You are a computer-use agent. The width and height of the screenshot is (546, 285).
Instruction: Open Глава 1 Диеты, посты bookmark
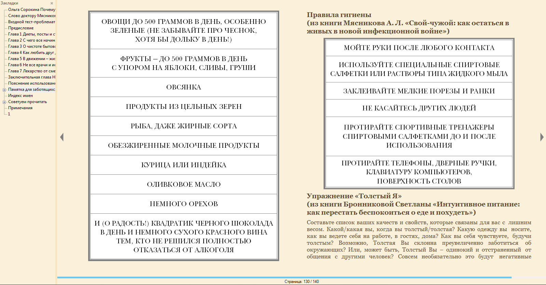pyautogui.click(x=32, y=34)
